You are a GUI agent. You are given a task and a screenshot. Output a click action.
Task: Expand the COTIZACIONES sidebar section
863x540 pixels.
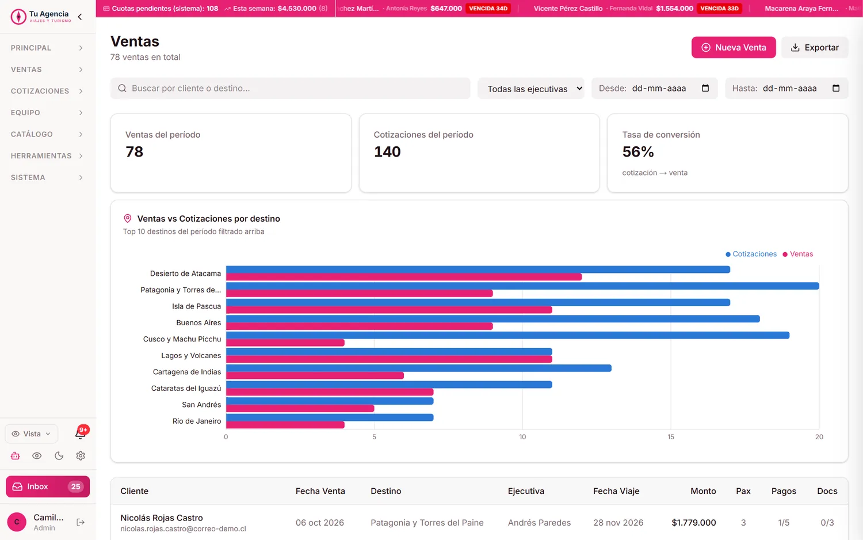click(x=48, y=91)
